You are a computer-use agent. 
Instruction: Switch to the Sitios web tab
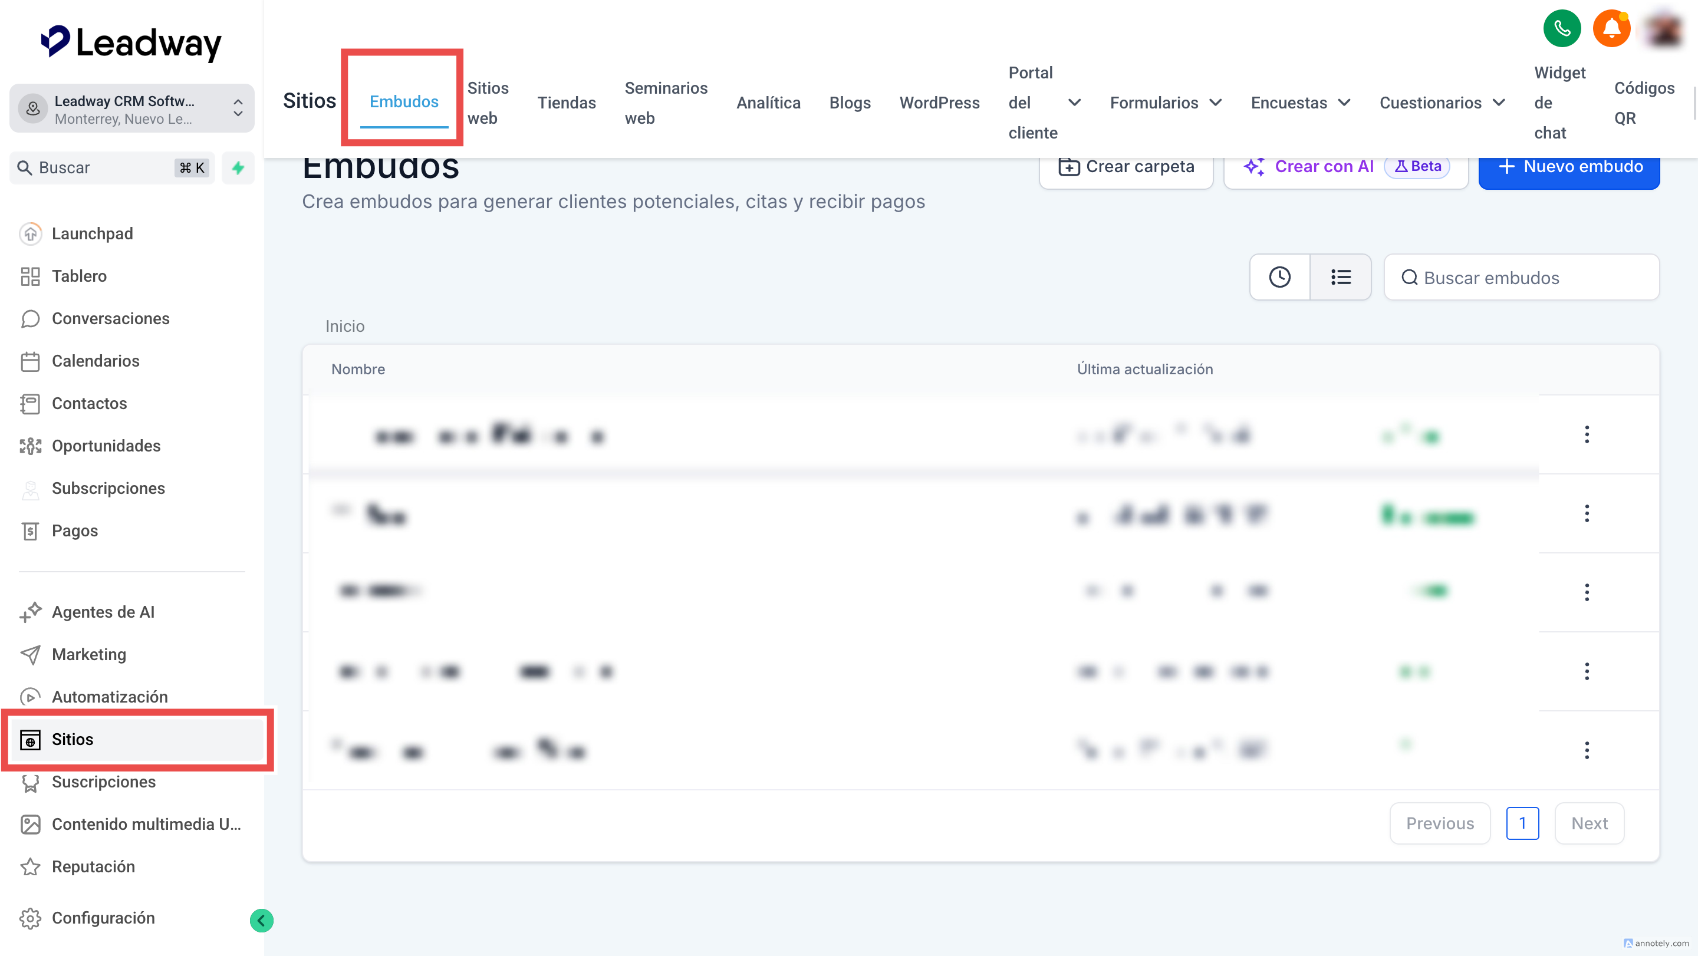tap(488, 103)
